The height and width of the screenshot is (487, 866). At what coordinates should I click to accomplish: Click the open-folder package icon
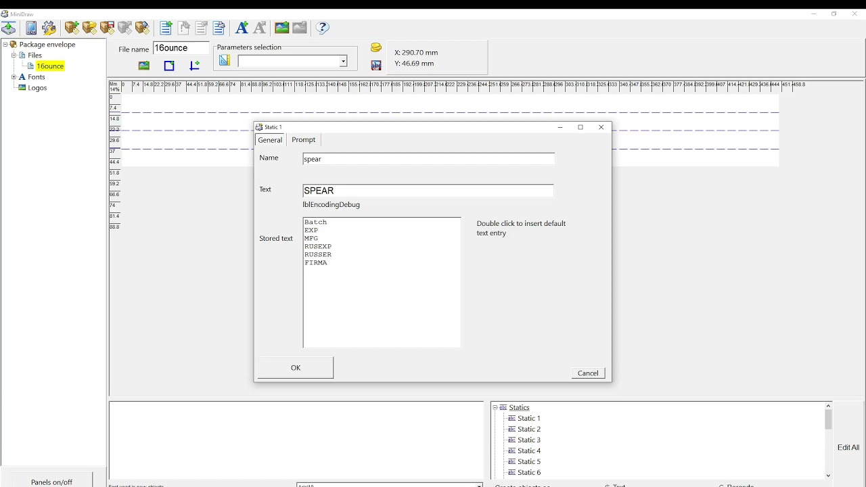[89, 28]
